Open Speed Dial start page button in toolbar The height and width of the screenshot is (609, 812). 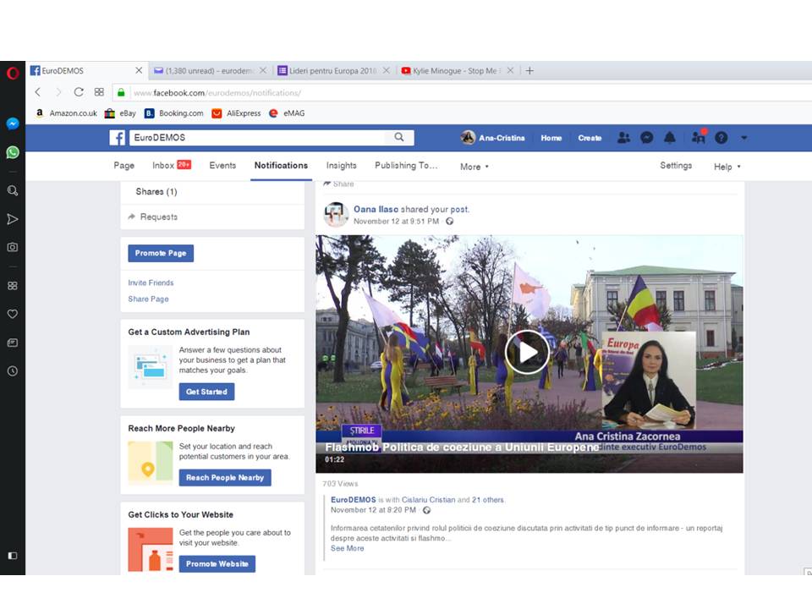[x=99, y=92]
